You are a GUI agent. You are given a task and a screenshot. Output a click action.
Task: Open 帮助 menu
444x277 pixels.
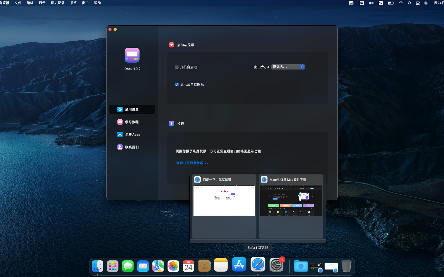tap(97, 3)
